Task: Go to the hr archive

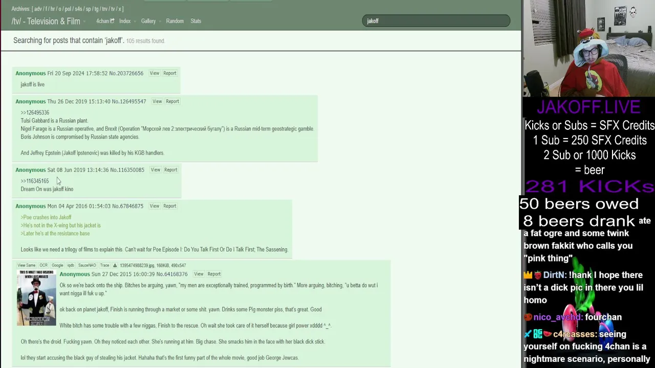Action: coord(53,9)
